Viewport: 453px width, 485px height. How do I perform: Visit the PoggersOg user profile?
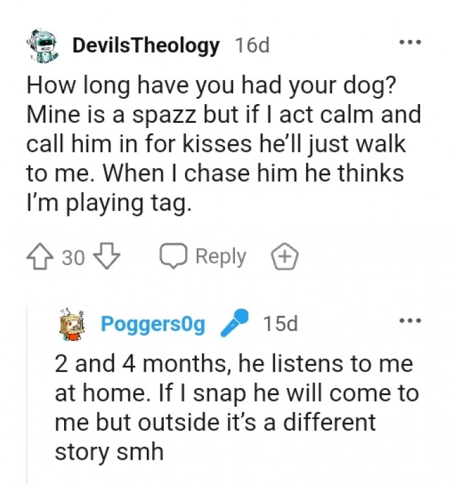pyautogui.click(x=153, y=324)
